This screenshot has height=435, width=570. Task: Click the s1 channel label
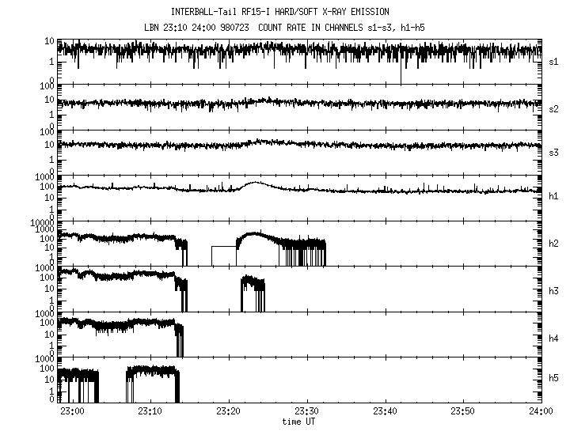(x=553, y=62)
